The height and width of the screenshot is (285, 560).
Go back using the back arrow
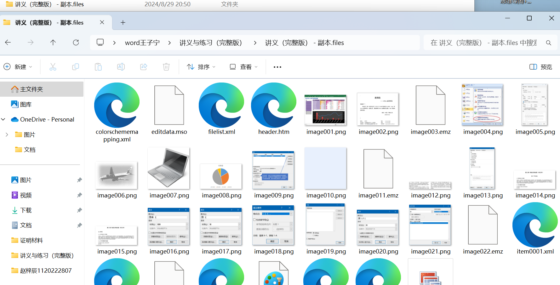[8, 43]
